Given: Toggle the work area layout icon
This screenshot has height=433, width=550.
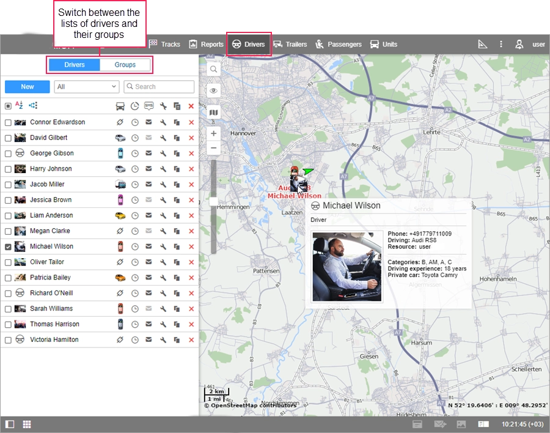Looking at the screenshot, I should (x=10, y=424).
